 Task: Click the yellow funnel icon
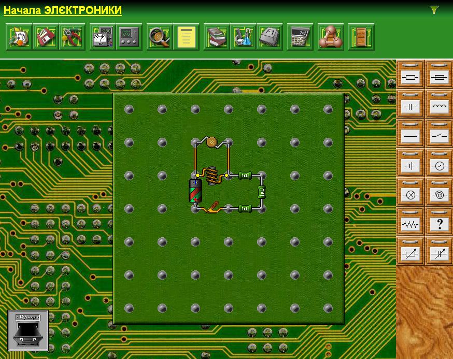pyautogui.click(x=434, y=10)
